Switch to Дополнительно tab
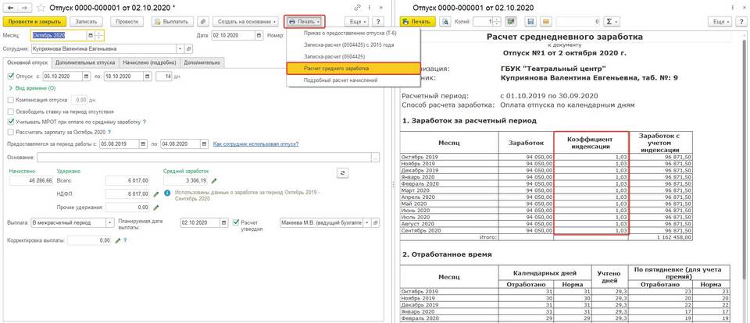 (x=202, y=62)
